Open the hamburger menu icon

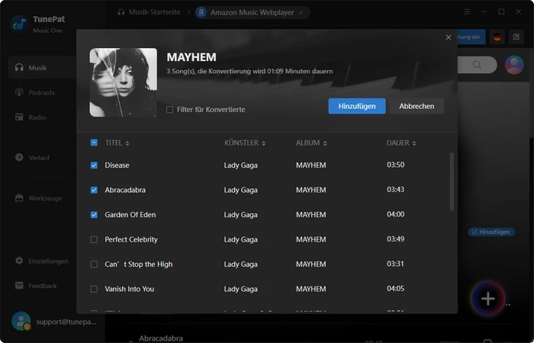coord(467,12)
